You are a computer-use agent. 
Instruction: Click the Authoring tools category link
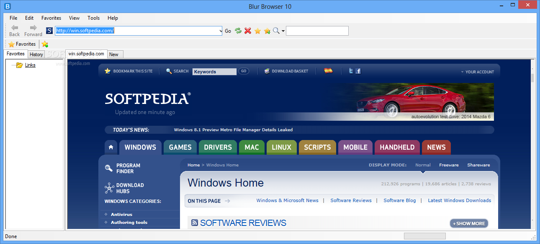point(129,223)
